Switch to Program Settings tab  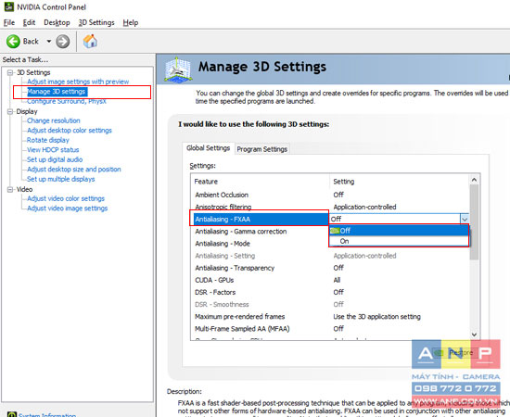click(261, 149)
